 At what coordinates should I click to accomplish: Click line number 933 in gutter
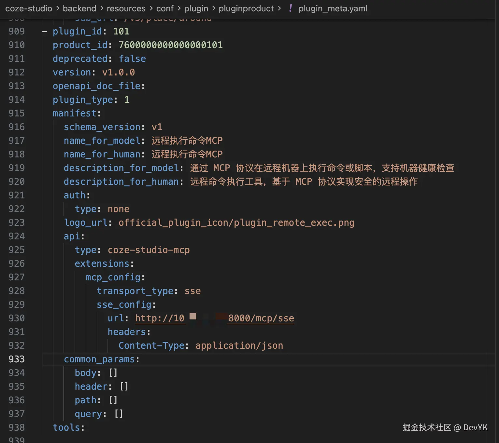point(17,359)
